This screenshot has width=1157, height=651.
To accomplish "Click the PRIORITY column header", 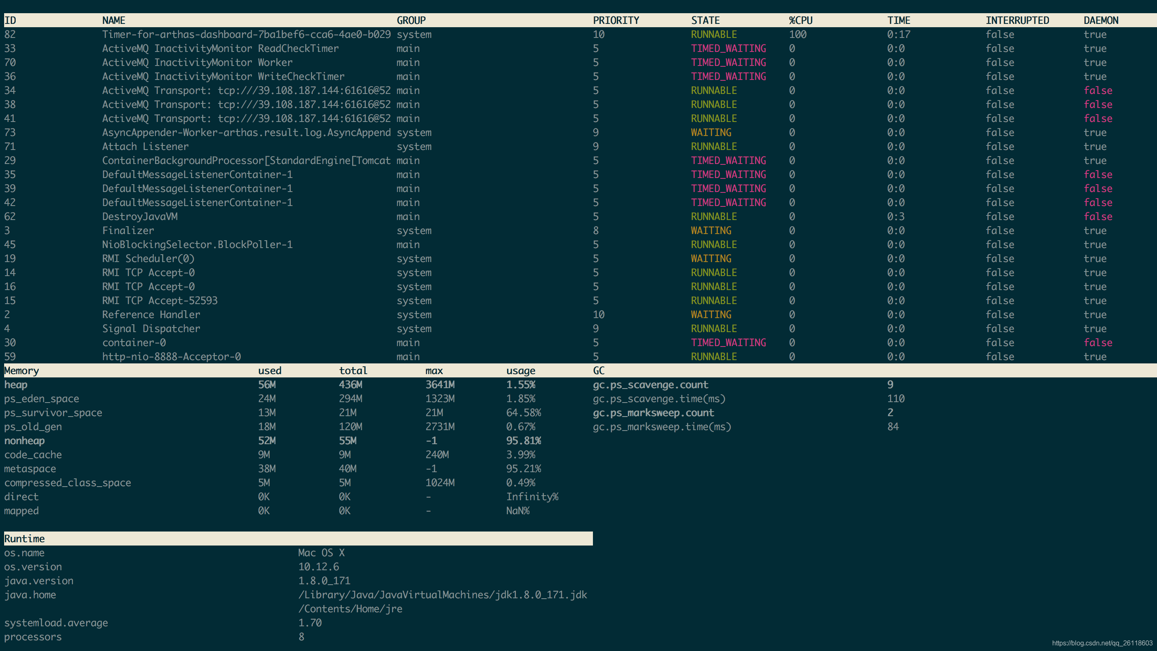I will pos(616,20).
